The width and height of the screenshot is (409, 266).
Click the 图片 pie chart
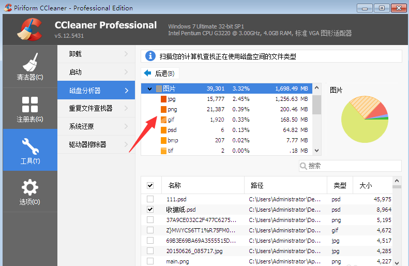(x=365, y=120)
